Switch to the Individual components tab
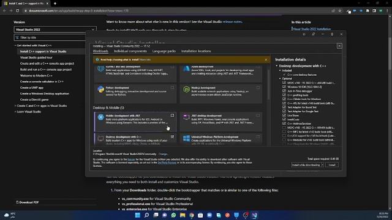This screenshot has width=392, height=220. point(130,51)
